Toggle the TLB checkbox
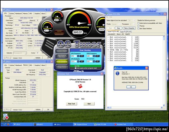169x132 pixels. [x=75, y=66]
